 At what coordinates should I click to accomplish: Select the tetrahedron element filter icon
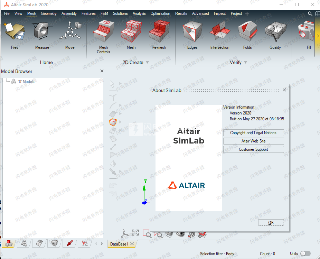pos(113,164)
